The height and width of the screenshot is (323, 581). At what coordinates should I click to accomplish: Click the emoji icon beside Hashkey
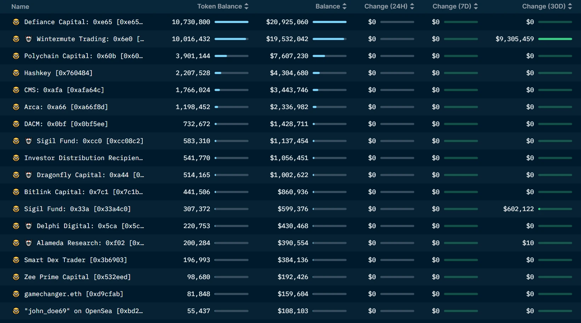pyautogui.click(x=16, y=73)
